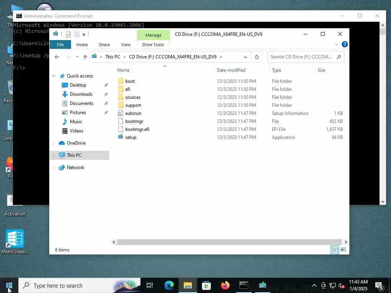This screenshot has height=293, width=391.
Task: Open Customize Quick Access Toolbar dropdown
Action: [84, 34]
